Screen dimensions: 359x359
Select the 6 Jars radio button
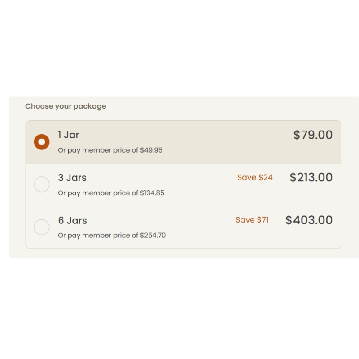(42, 227)
